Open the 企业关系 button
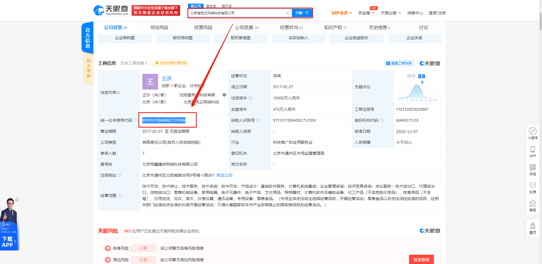The image size is (542, 264). [x=414, y=38]
